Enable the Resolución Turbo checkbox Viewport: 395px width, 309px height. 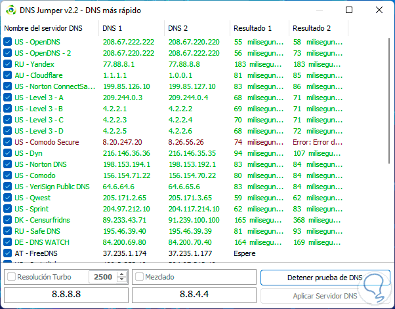(11, 277)
